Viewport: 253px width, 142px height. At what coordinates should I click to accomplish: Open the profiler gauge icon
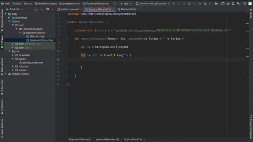pyautogui.click(x=200, y=4)
